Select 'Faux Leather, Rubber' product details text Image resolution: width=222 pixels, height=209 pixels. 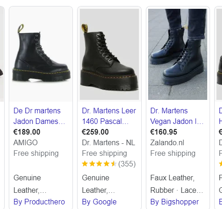(177, 184)
